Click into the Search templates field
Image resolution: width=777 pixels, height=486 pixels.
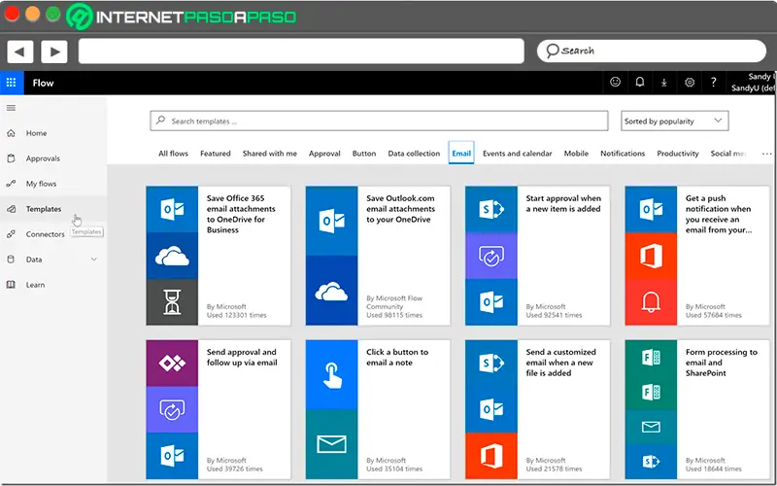[379, 121]
